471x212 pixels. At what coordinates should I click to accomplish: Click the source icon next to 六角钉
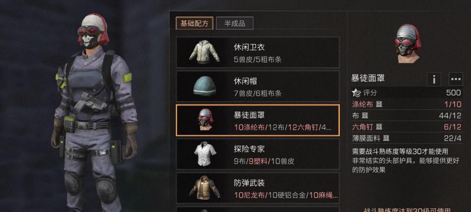[x=379, y=127]
